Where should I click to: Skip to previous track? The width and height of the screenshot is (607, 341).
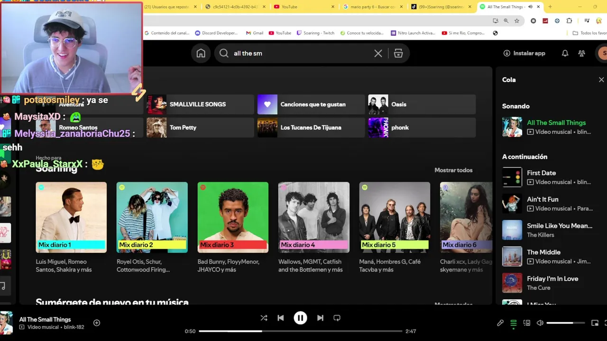coord(281,318)
